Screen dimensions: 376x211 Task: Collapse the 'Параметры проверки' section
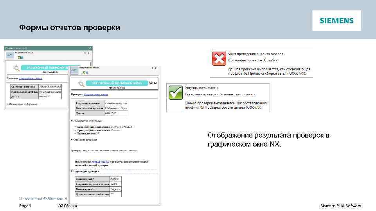tap(72, 171)
